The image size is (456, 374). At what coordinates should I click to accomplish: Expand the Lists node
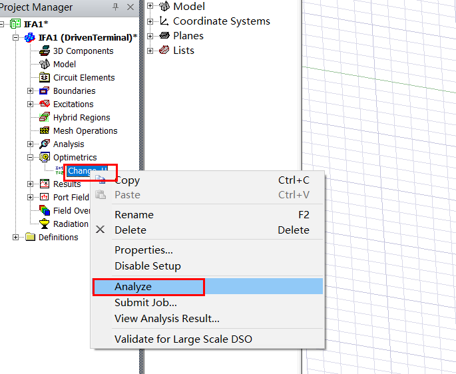150,51
